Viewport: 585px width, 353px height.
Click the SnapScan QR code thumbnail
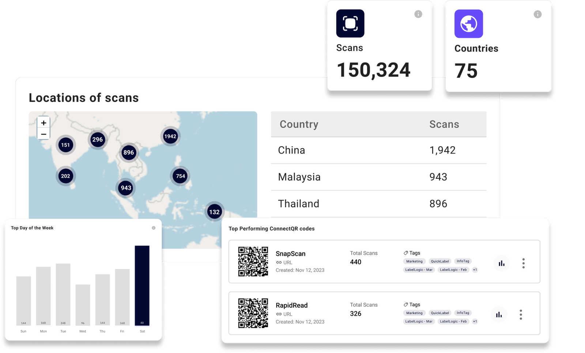[x=253, y=262]
